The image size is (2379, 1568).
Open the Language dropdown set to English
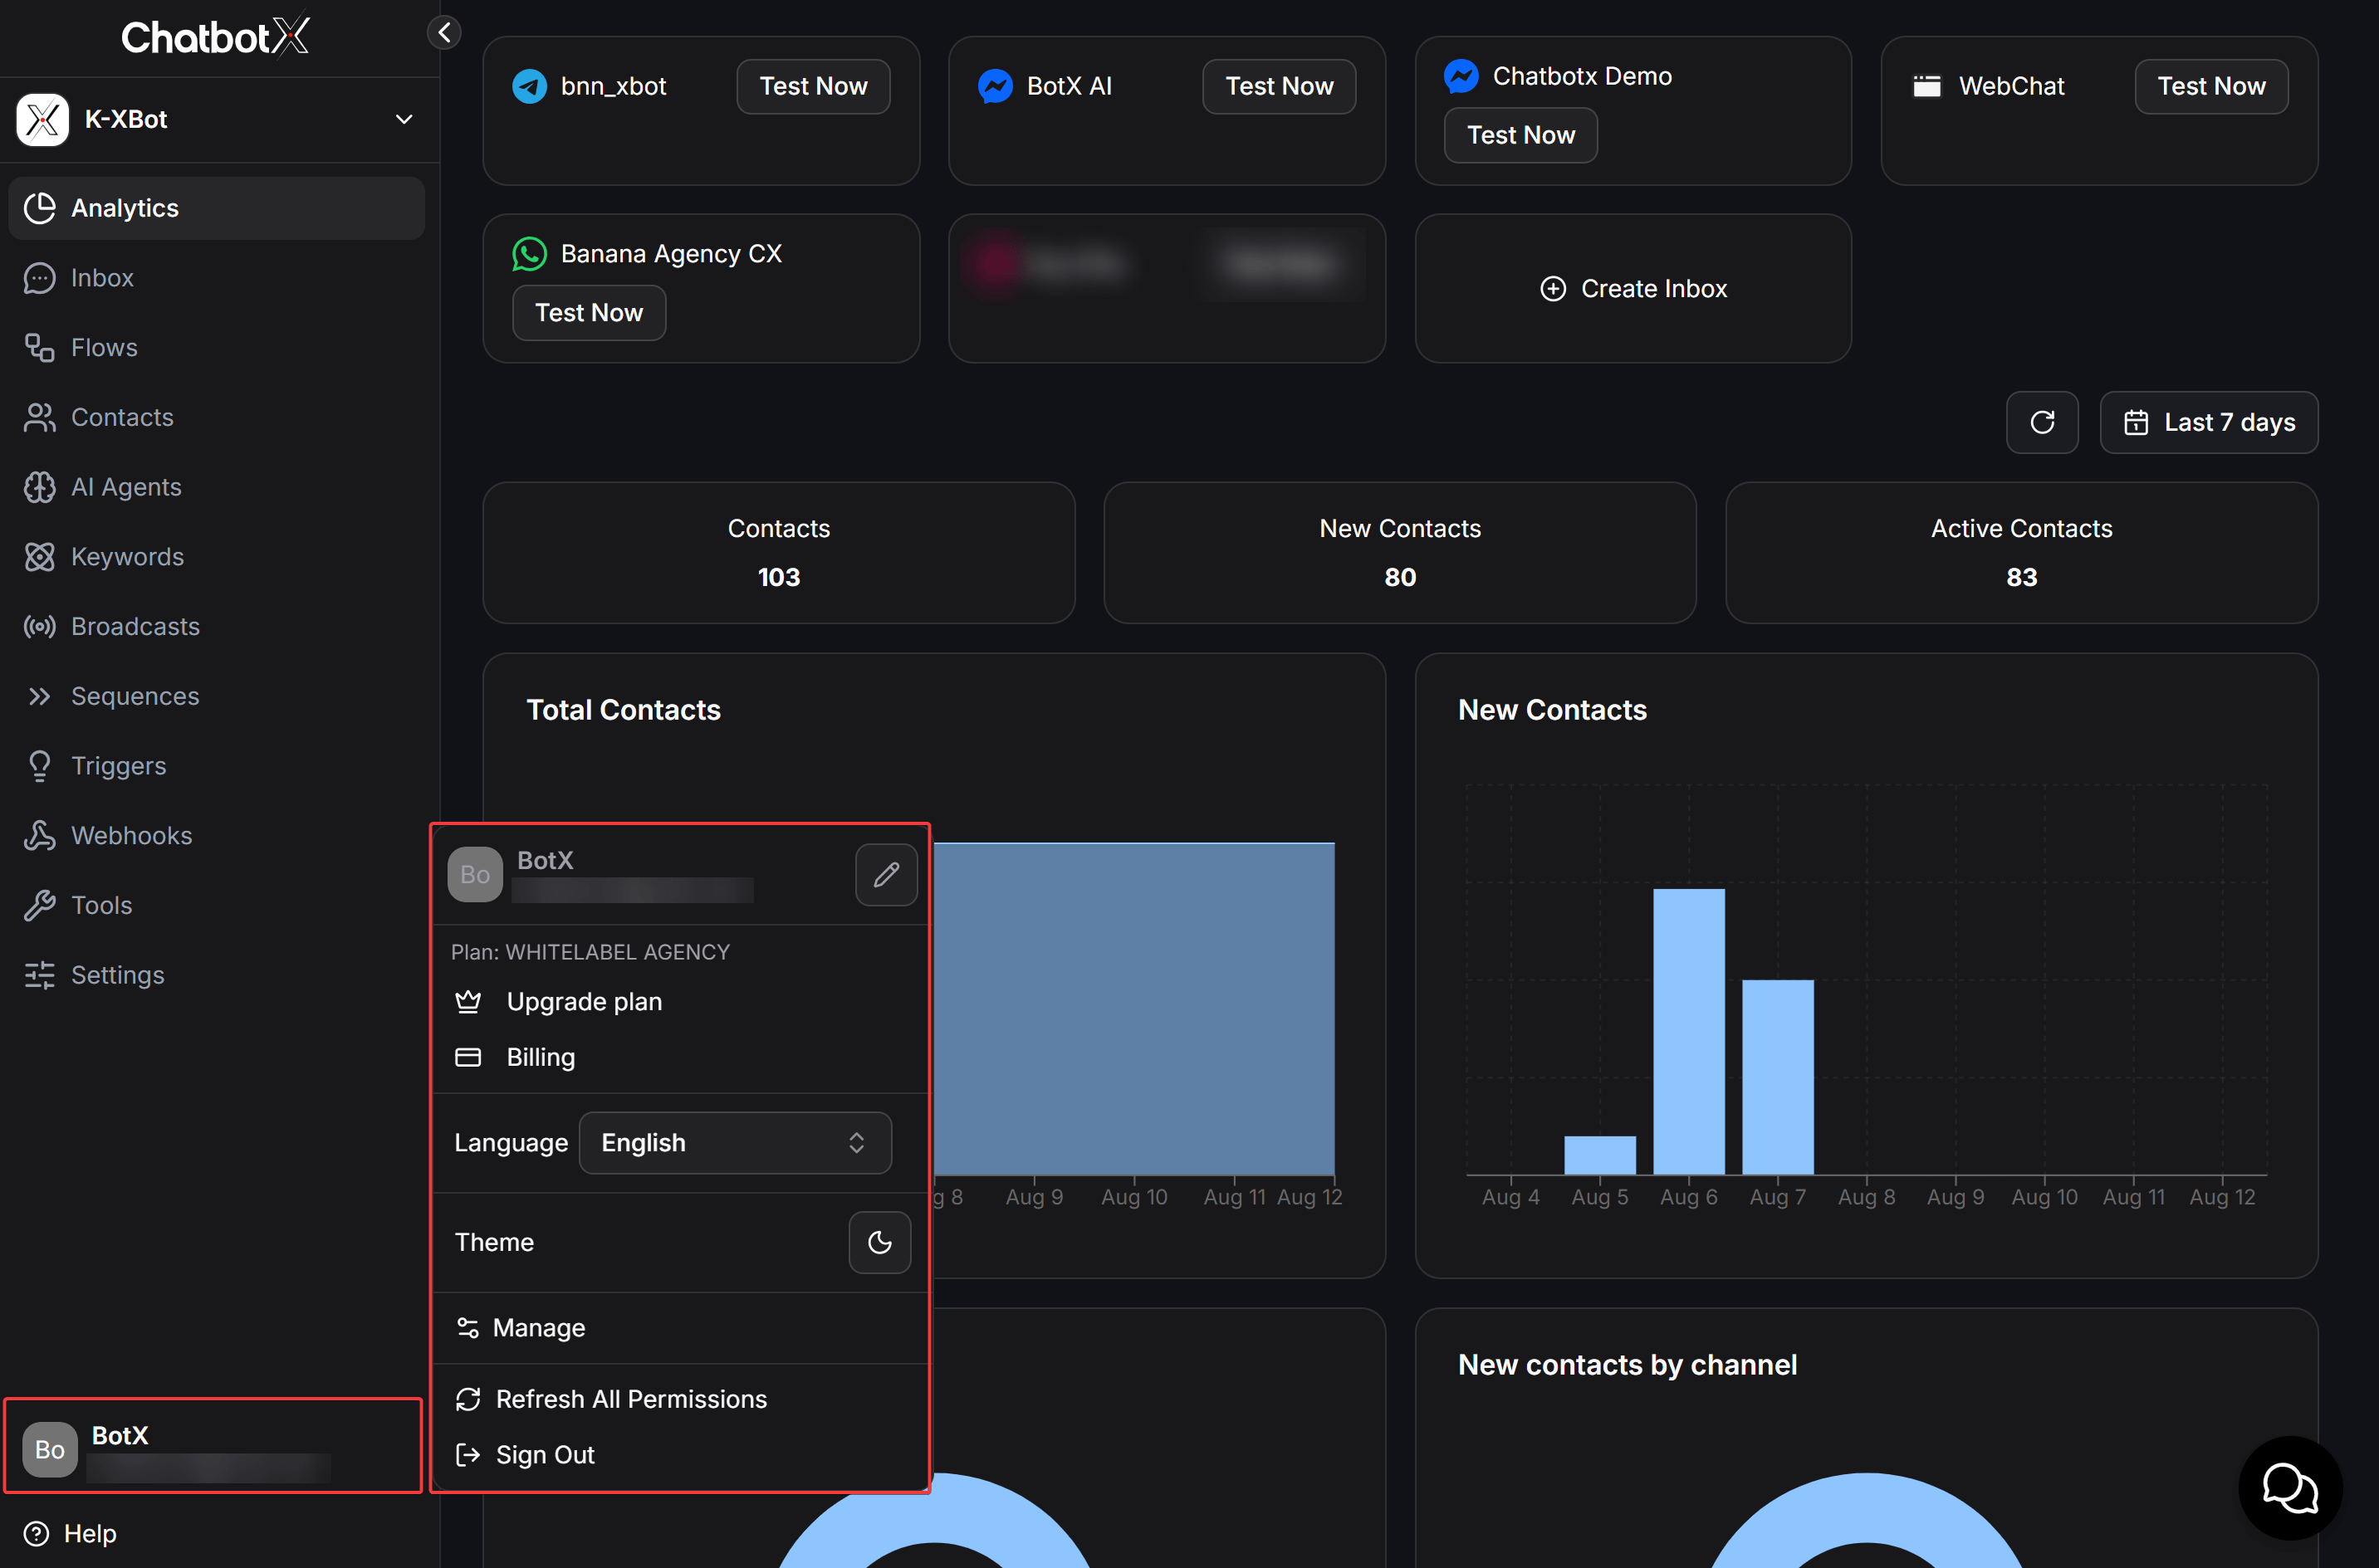point(736,1143)
